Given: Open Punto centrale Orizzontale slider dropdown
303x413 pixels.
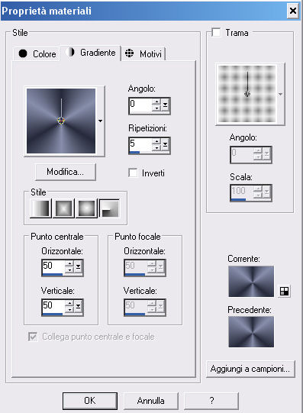Looking at the screenshot, I should [78, 266].
